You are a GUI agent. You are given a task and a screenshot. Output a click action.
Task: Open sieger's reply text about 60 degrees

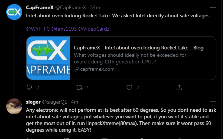121,120
